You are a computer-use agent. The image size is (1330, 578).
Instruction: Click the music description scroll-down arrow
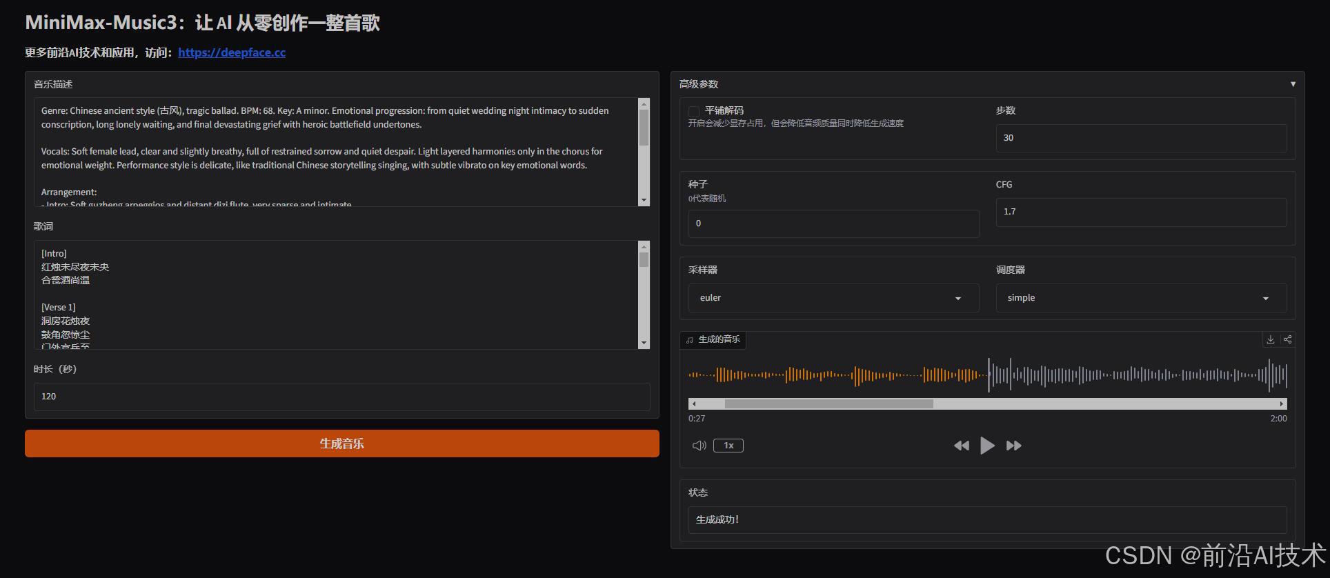[x=644, y=200]
